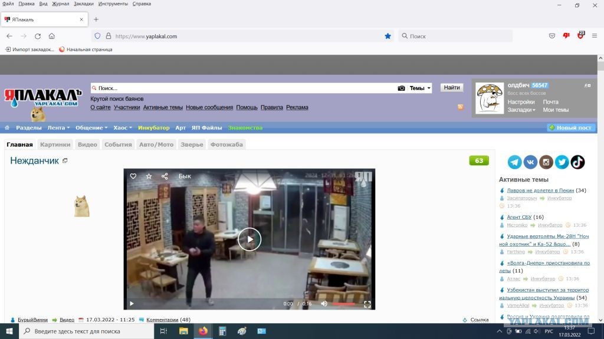Open the Twitter social icon
The height and width of the screenshot is (339, 604).
(562, 162)
